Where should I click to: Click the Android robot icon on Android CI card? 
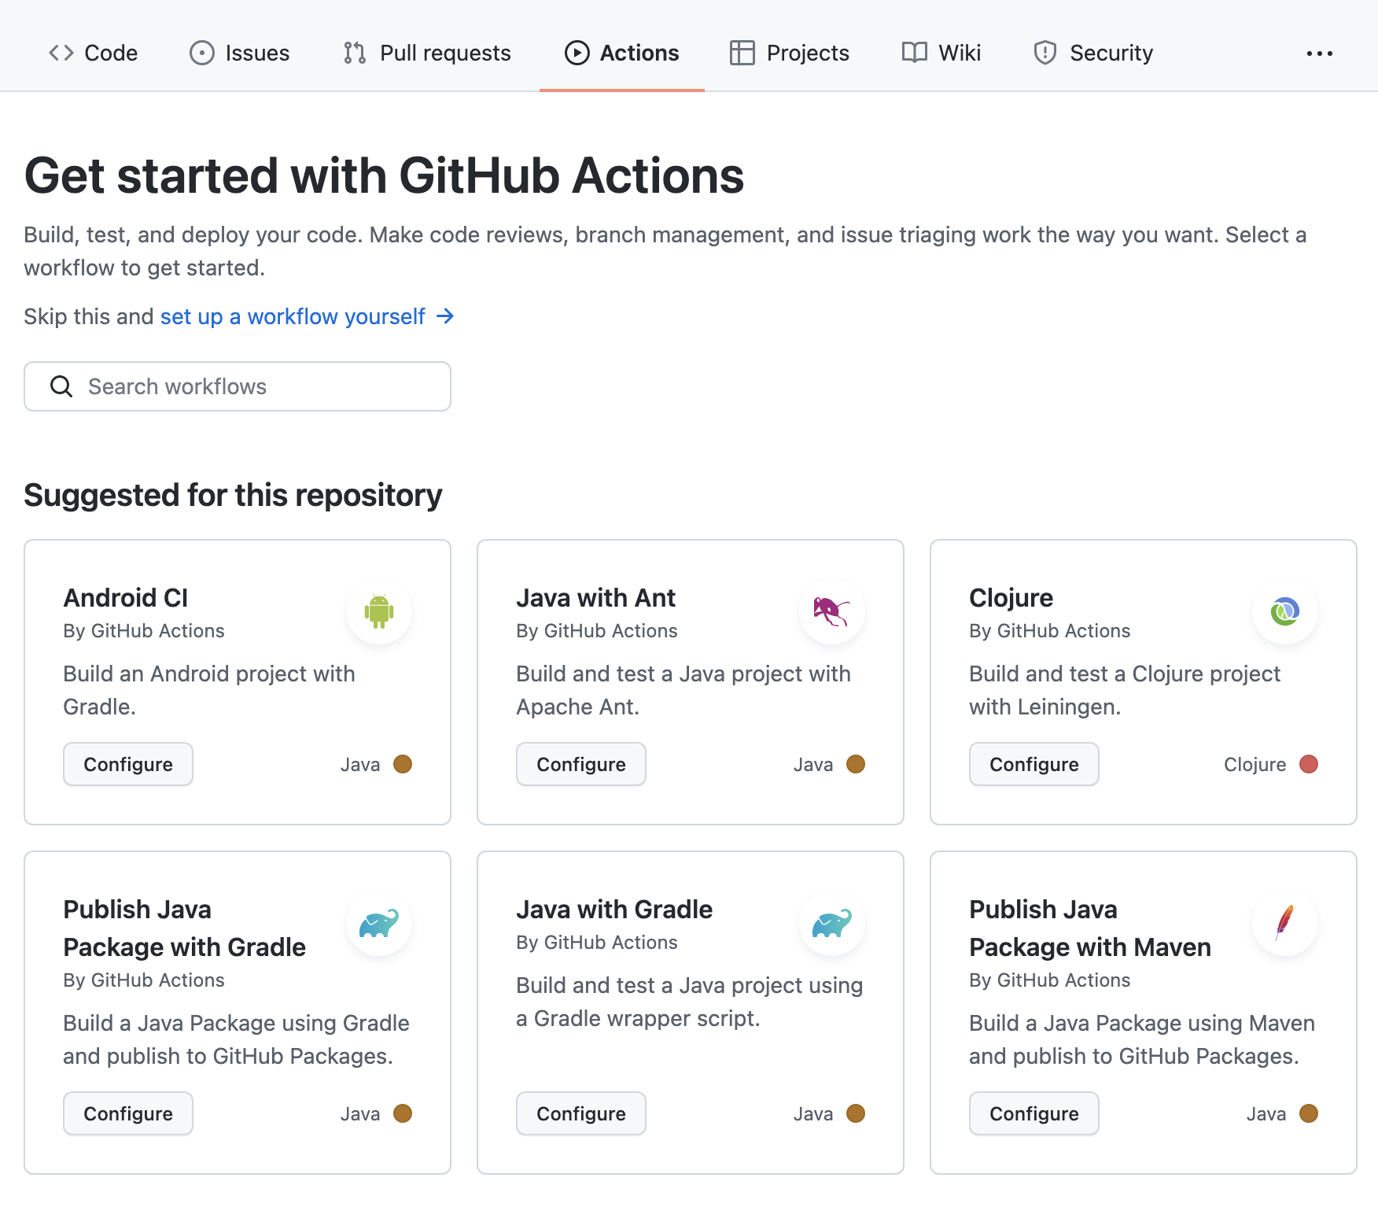(x=379, y=611)
